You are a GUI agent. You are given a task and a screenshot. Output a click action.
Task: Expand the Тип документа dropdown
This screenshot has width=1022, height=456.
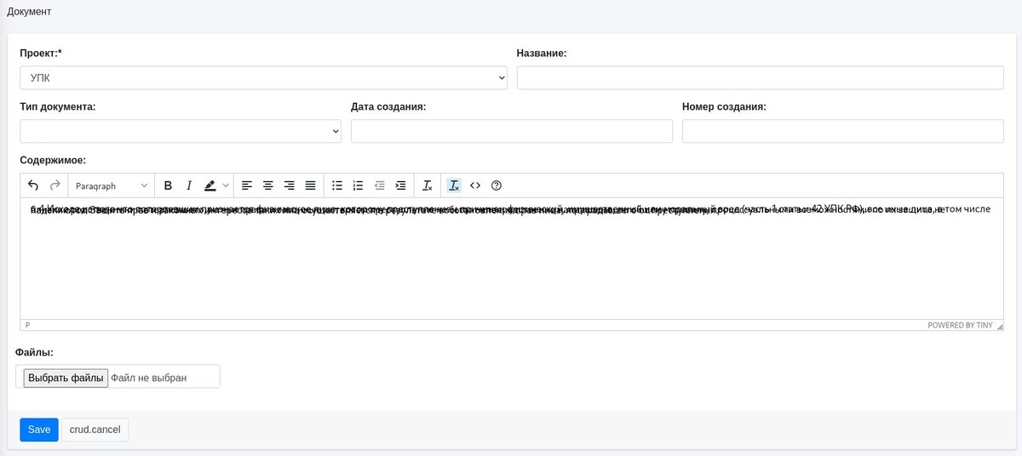point(181,131)
